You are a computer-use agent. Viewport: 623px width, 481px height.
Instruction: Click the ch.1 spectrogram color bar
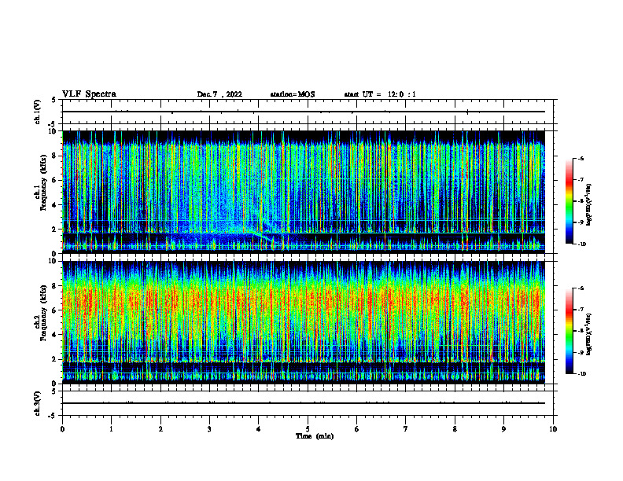point(569,201)
